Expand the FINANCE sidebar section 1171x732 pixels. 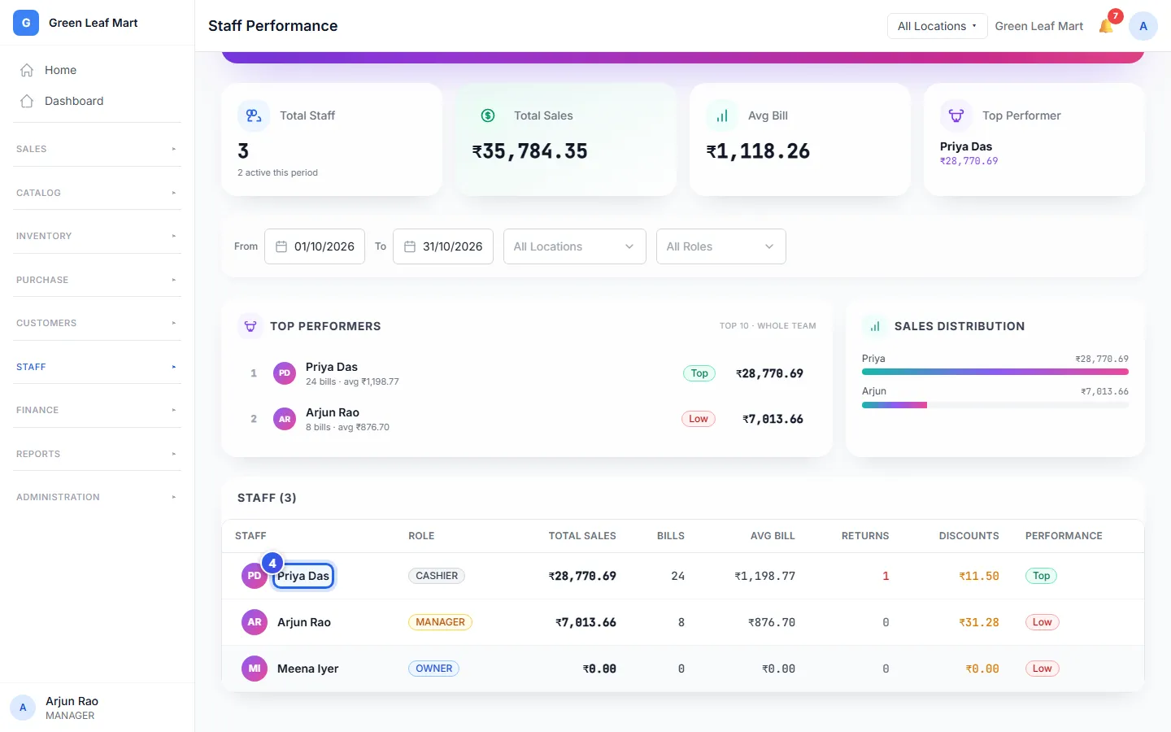[97, 410]
